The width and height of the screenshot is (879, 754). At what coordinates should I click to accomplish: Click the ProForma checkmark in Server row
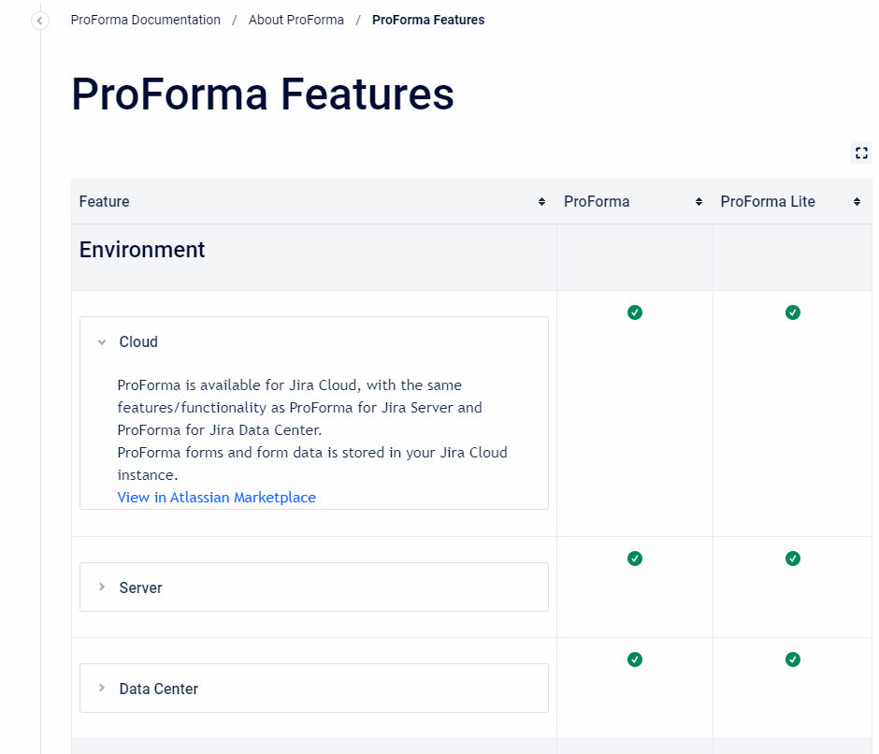point(635,558)
